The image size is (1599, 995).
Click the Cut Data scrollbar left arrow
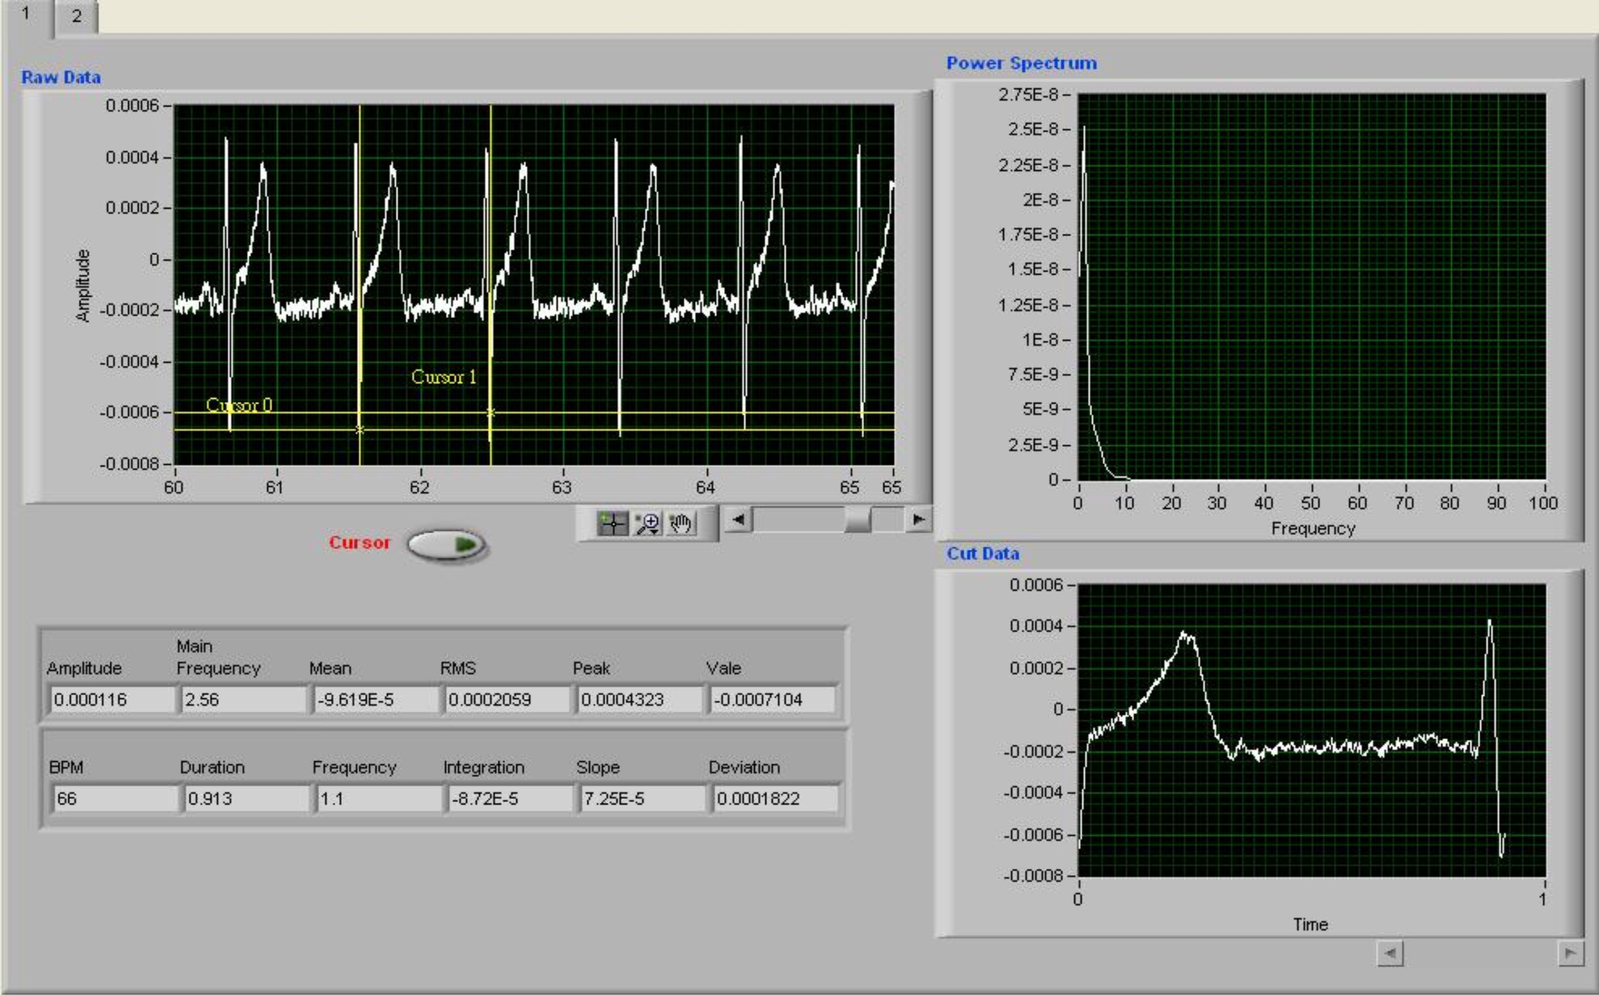pyautogui.click(x=1390, y=953)
